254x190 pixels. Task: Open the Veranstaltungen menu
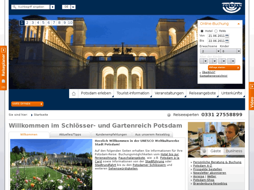tap(169, 93)
